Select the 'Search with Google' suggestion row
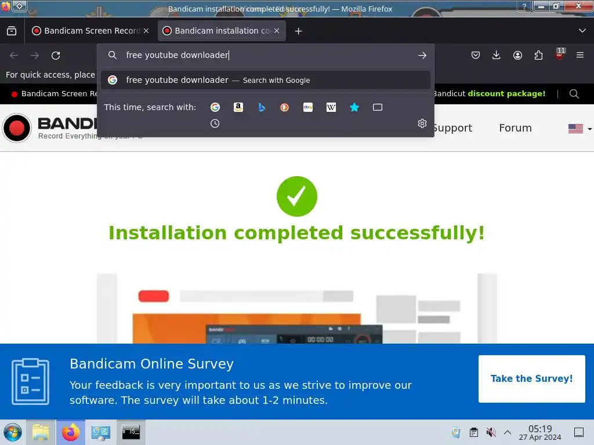 point(265,80)
